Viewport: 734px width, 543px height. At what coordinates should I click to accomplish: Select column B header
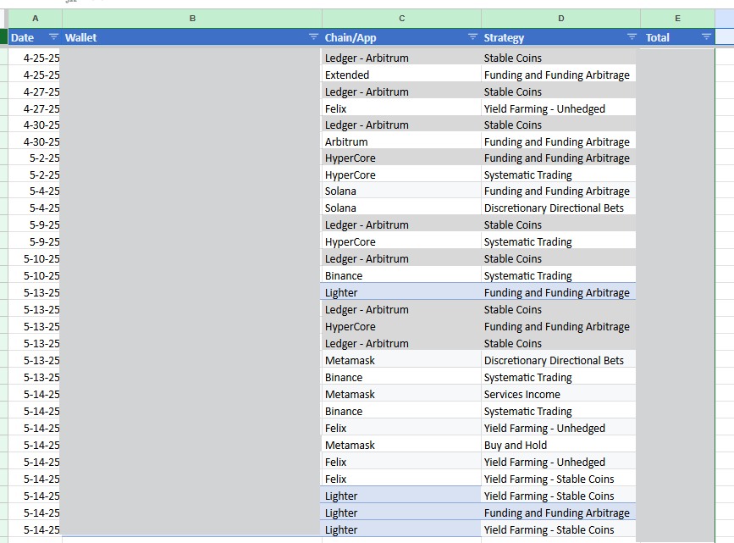[192, 19]
